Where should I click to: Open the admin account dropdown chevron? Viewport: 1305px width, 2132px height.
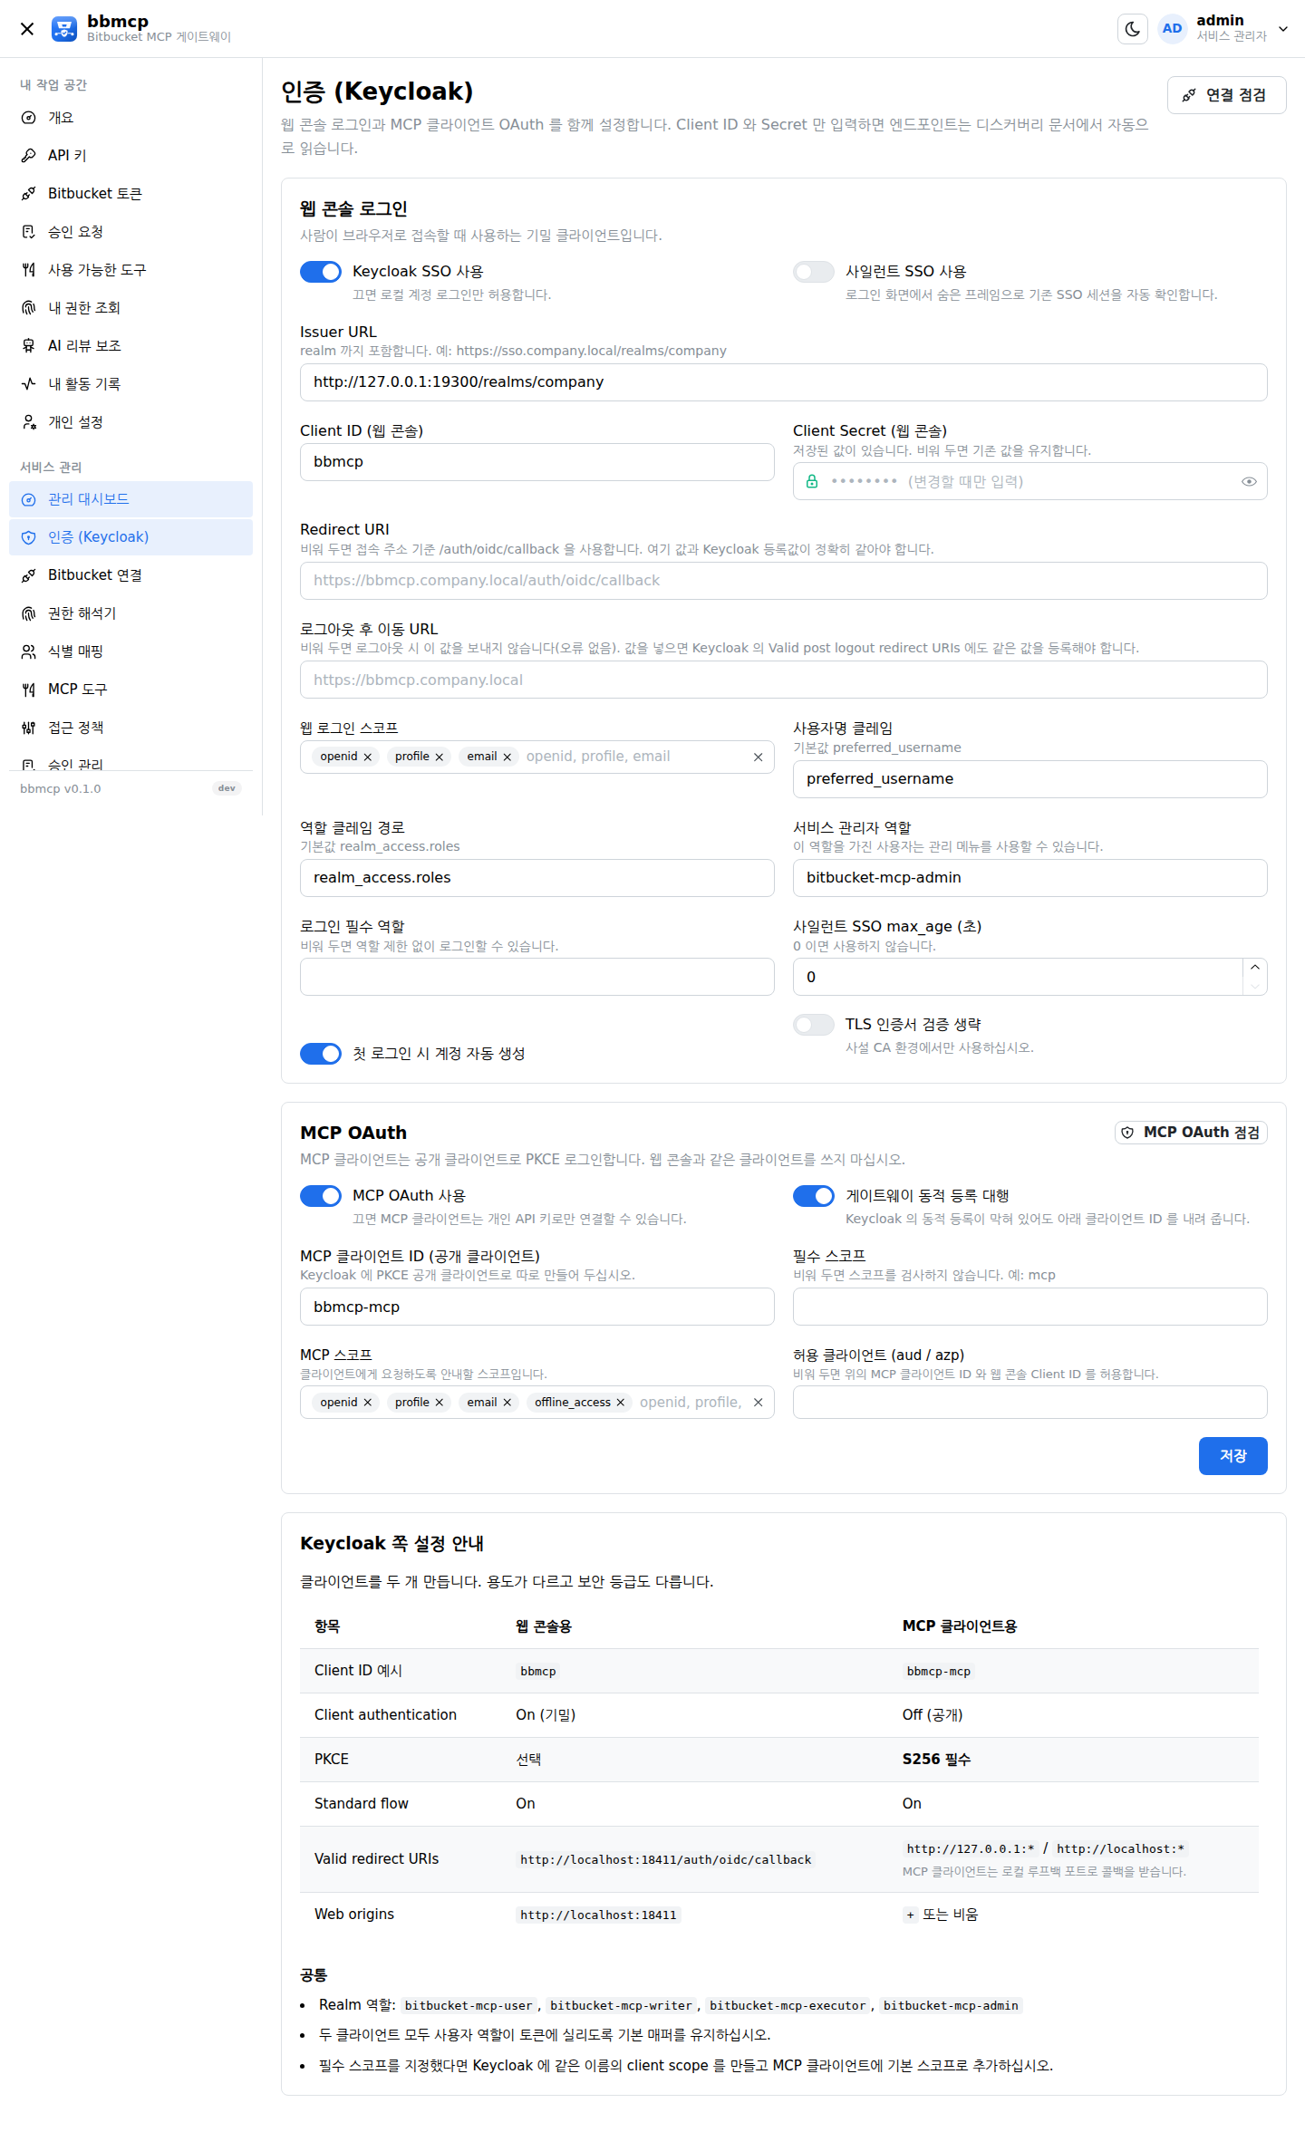(x=1283, y=29)
